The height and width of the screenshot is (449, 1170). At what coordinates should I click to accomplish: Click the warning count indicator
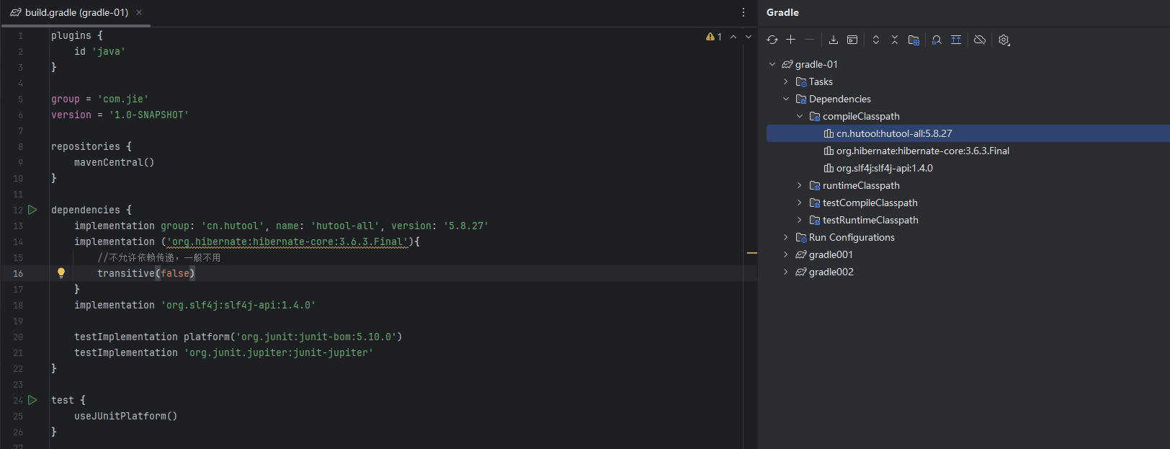[x=714, y=37]
